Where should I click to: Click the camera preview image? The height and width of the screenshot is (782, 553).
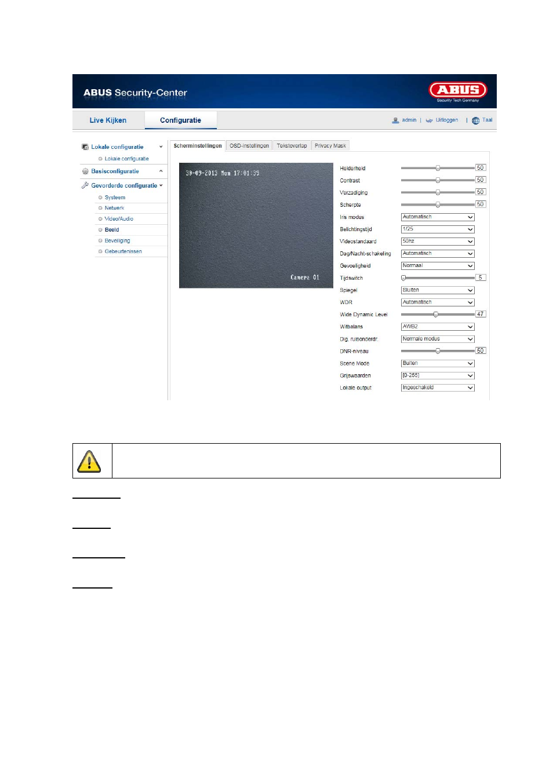(x=256, y=225)
